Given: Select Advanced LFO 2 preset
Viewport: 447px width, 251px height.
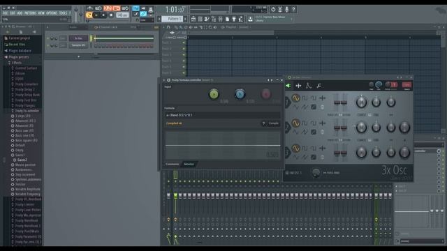Looking at the screenshot, I should [x=25, y=121].
